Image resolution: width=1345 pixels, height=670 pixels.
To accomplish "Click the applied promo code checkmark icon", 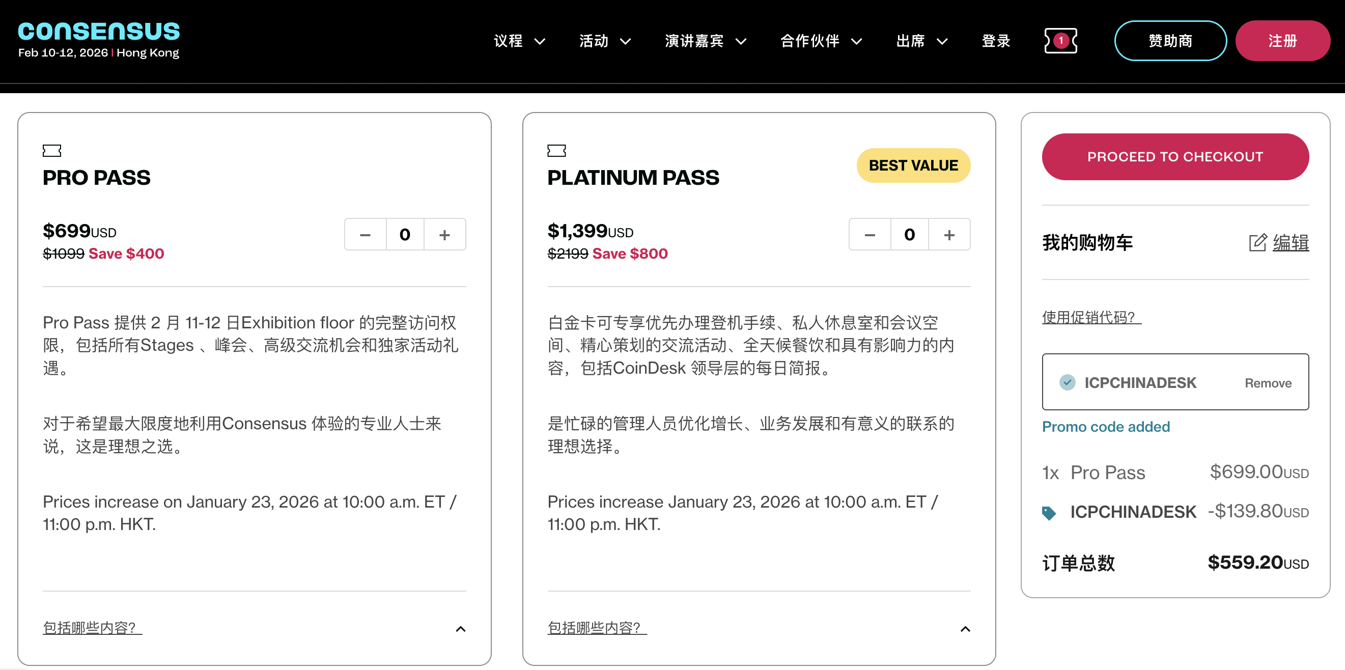I will click(1067, 382).
